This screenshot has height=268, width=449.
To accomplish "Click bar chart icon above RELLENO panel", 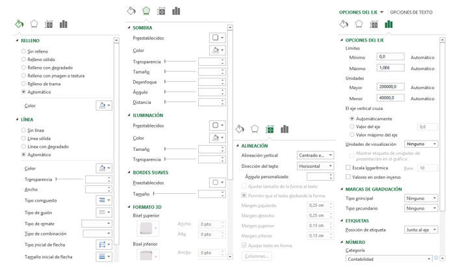I will tap(63, 24).
